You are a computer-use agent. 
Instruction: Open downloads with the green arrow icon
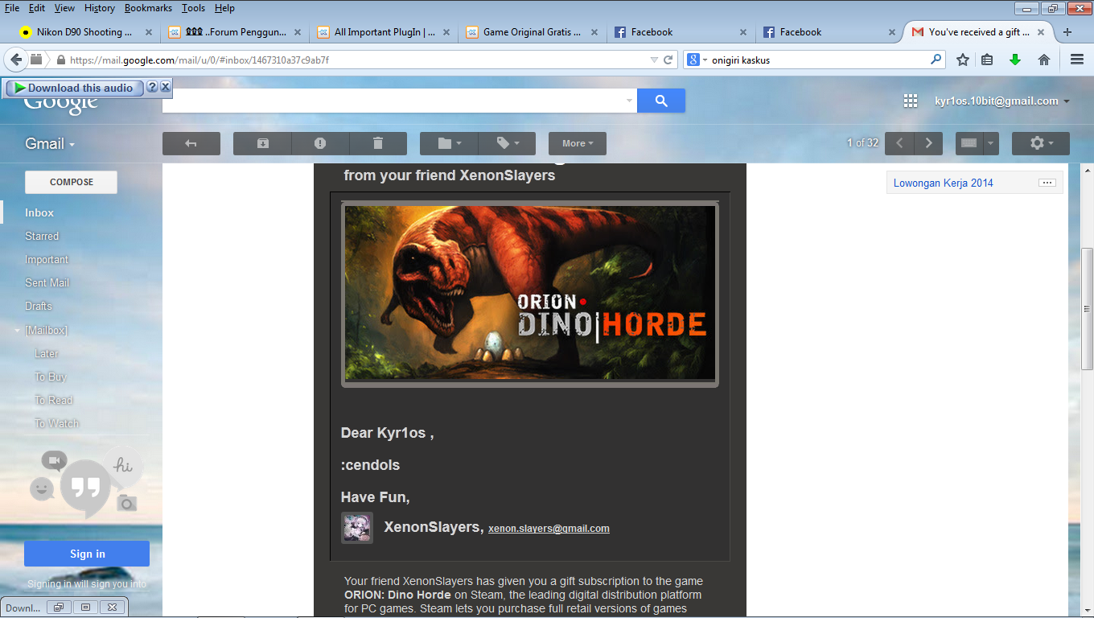[1015, 60]
